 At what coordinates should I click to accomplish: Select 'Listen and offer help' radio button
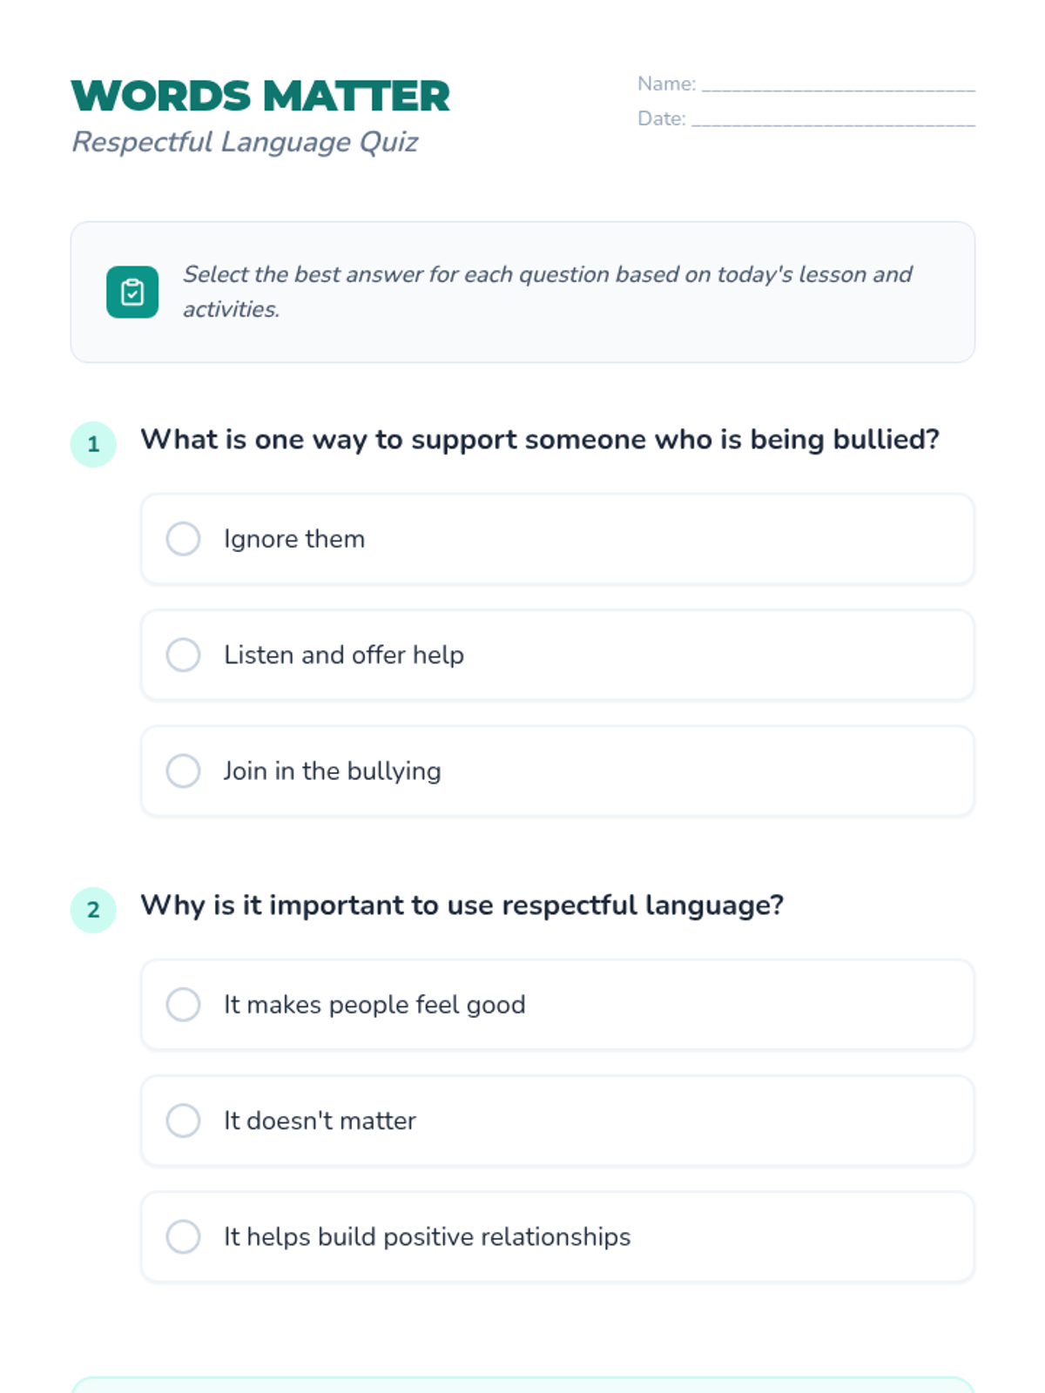click(184, 655)
